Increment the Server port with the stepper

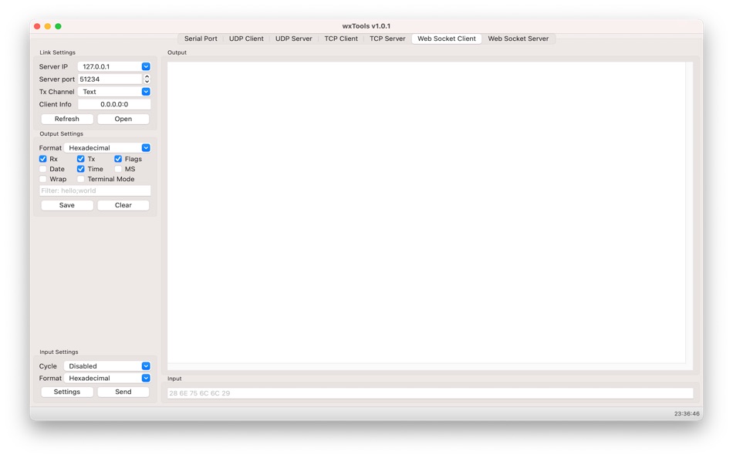(x=146, y=76)
